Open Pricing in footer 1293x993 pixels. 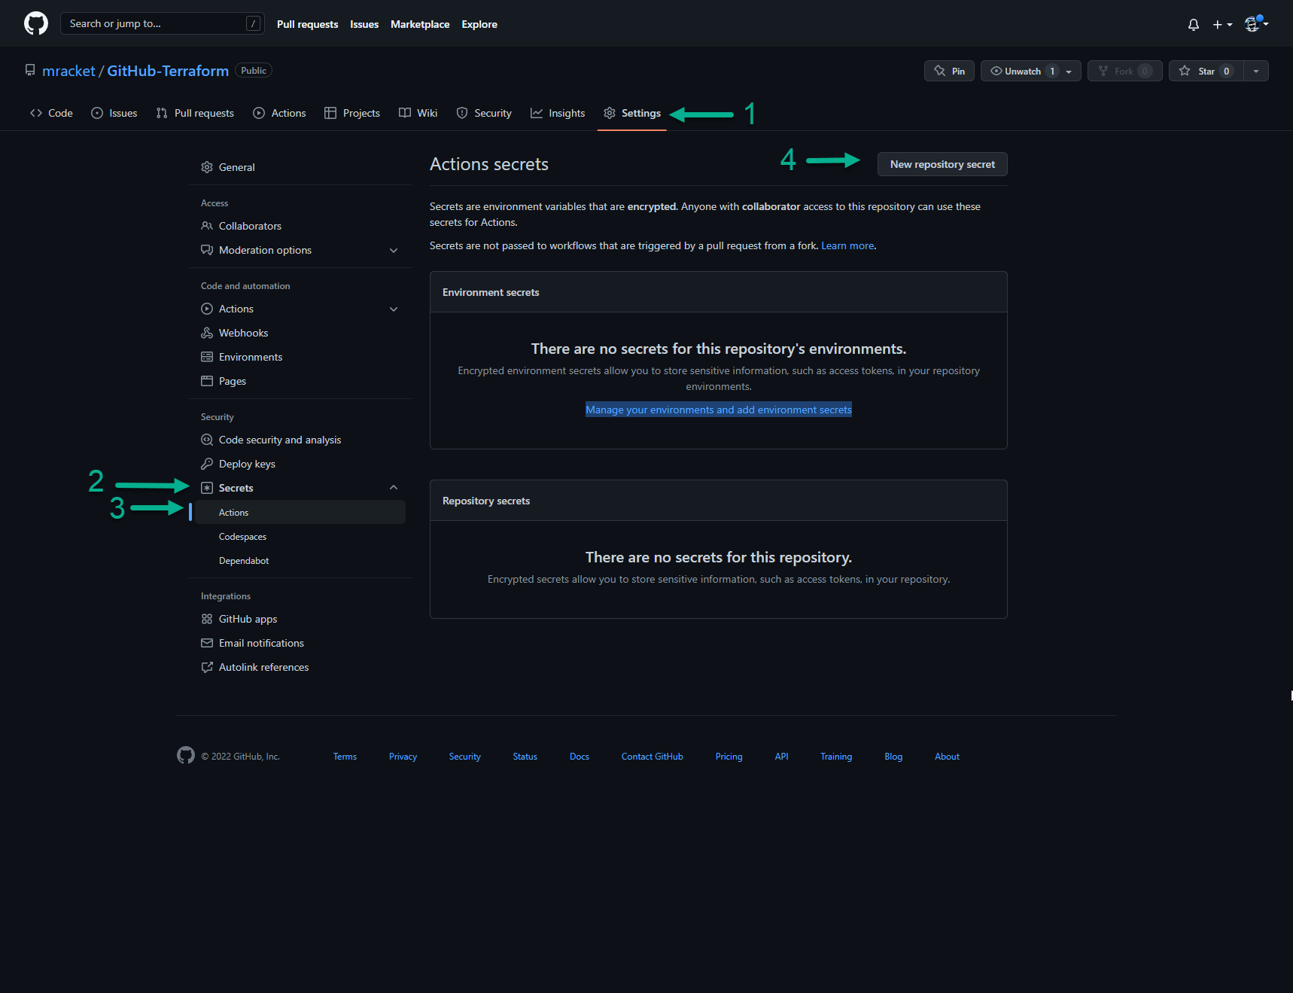(729, 757)
